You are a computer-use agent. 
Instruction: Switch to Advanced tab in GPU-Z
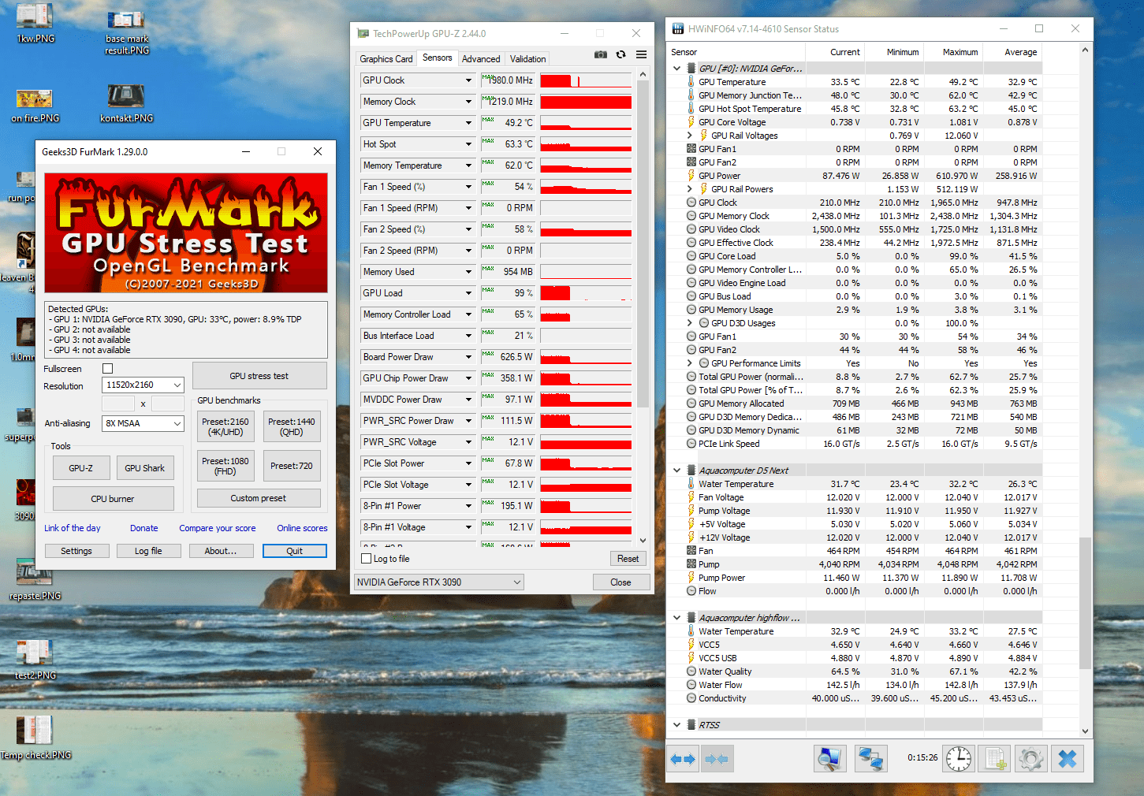coord(481,59)
